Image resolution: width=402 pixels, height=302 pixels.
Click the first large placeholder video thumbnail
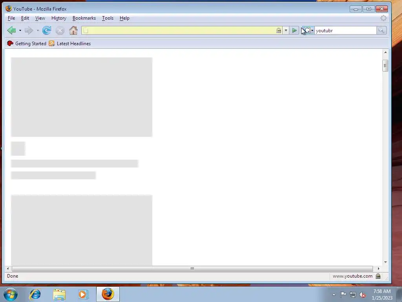click(82, 97)
